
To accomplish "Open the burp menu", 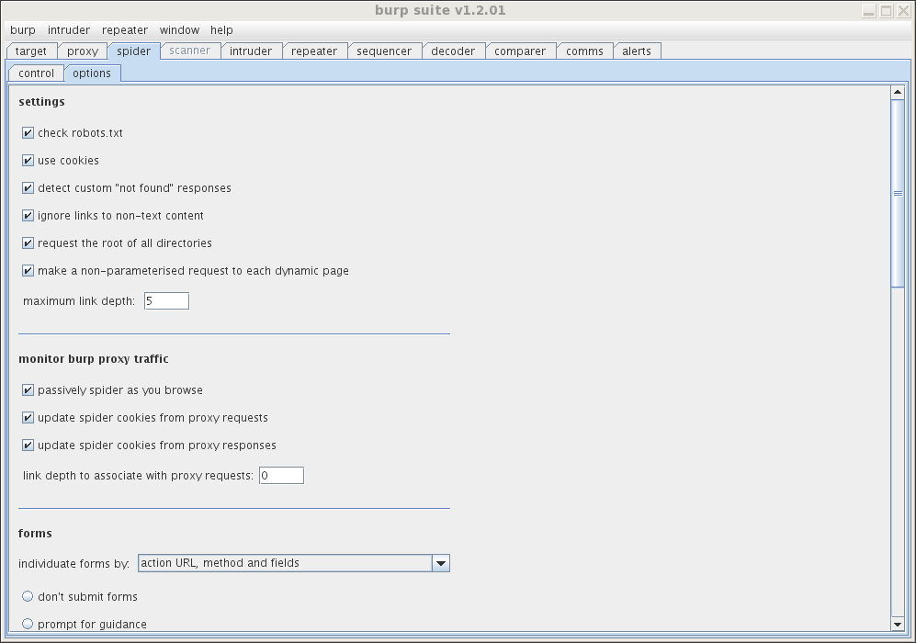I will [23, 30].
